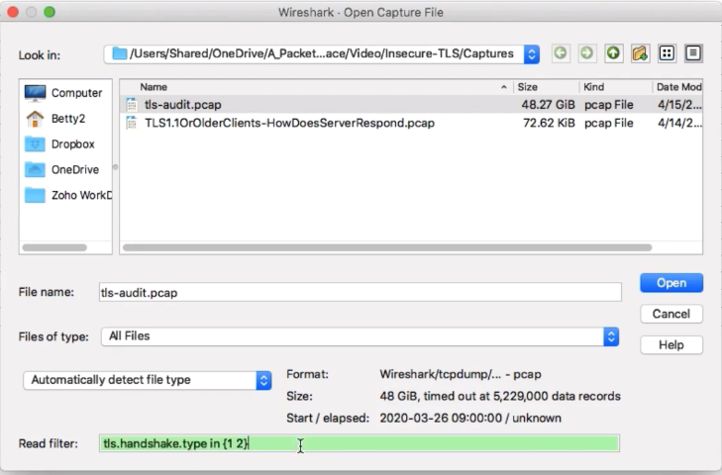
Task: Click the File name input field
Action: tap(361, 293)
